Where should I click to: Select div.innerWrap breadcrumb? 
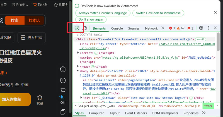pyautogui.click(x=137, y=106)
